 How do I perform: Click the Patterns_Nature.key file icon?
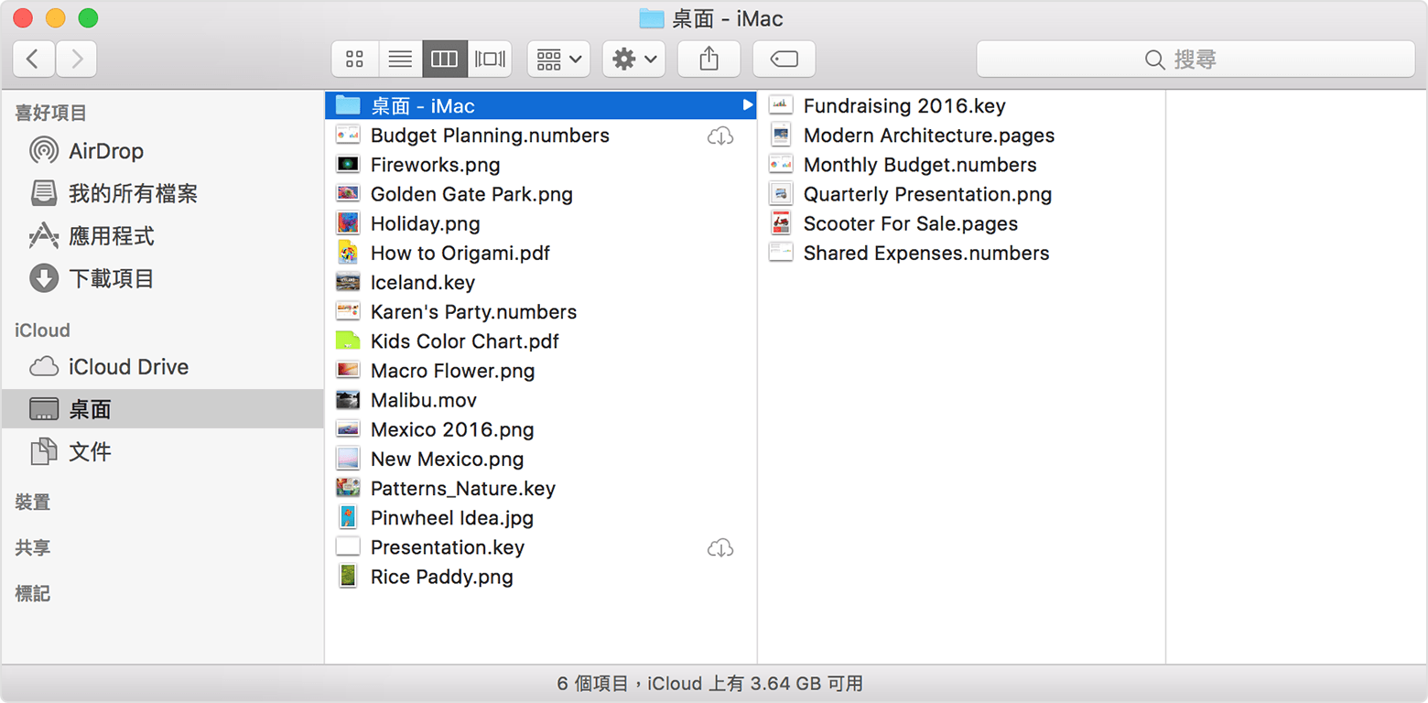(348, 488)
